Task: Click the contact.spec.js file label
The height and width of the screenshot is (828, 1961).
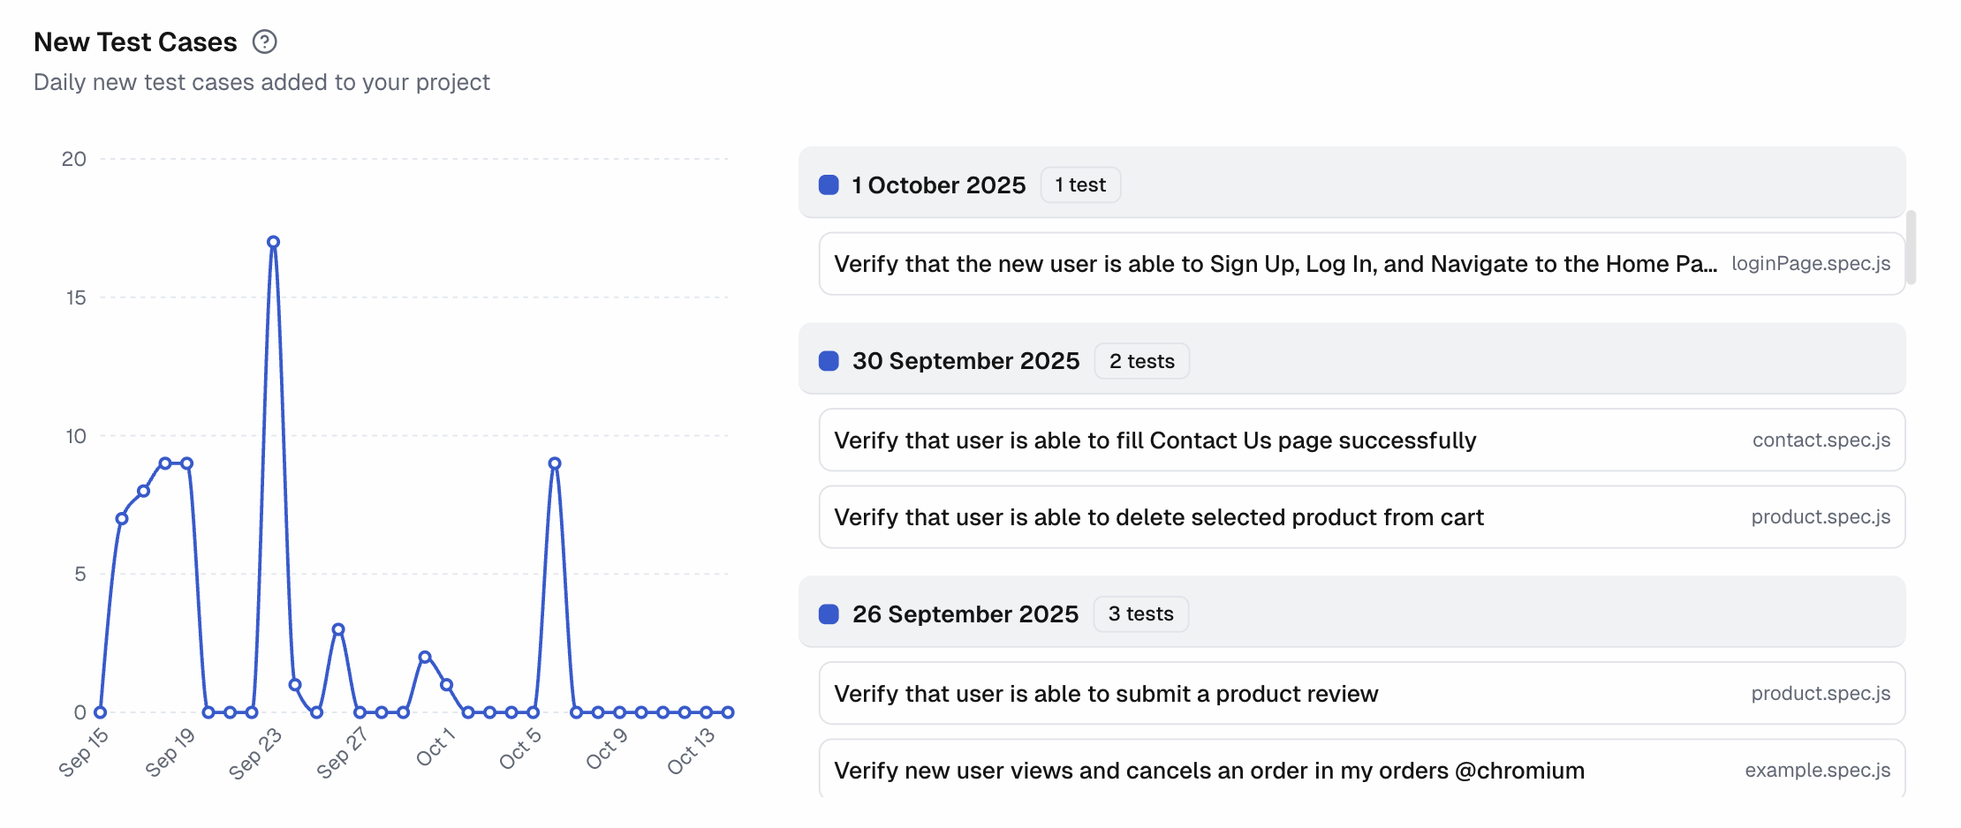Action: 1821,440
